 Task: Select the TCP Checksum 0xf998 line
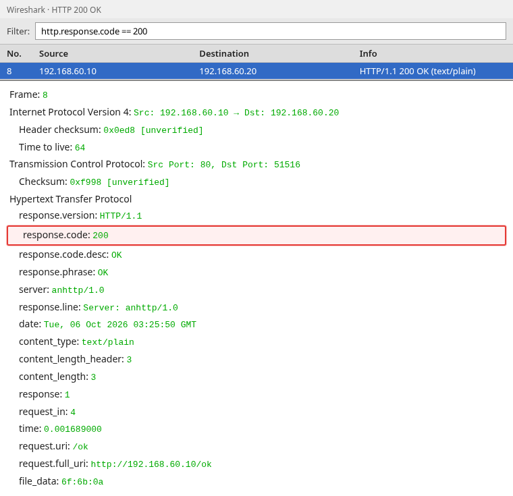[94, 182]
